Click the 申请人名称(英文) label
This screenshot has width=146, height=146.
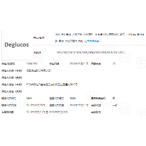pyautogui.click(x=12, y=78)
